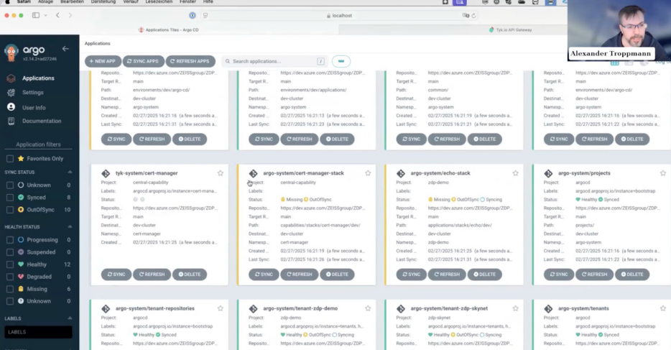Open the Lesezeichen menu
The image size is (671, 350).
coord(159,1)
